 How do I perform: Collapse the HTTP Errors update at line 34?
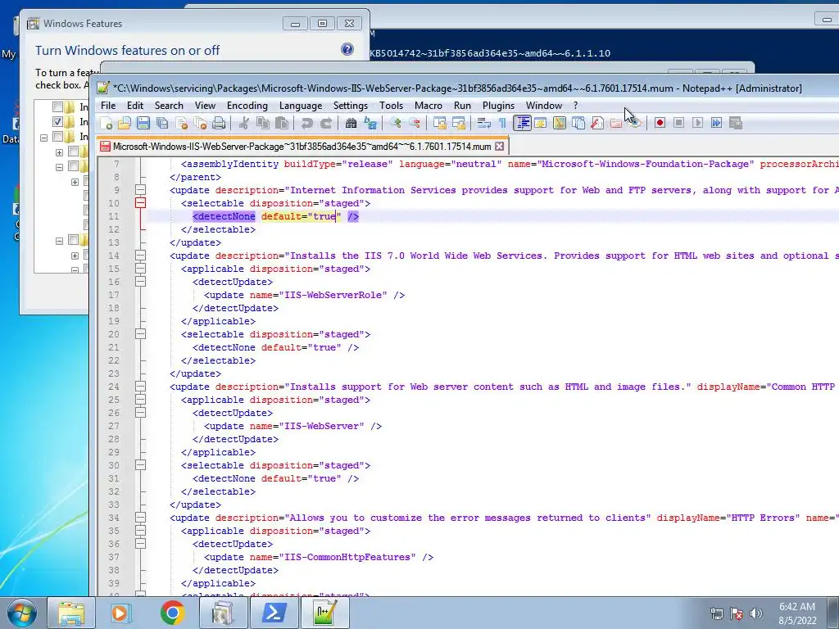coord(140,518)
